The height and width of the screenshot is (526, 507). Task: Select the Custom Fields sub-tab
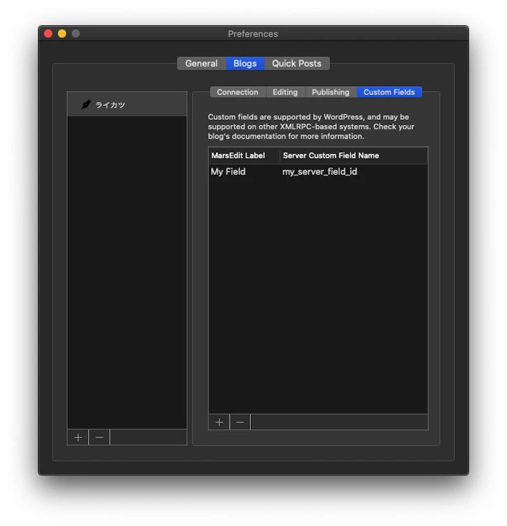[x=389, y=92]
